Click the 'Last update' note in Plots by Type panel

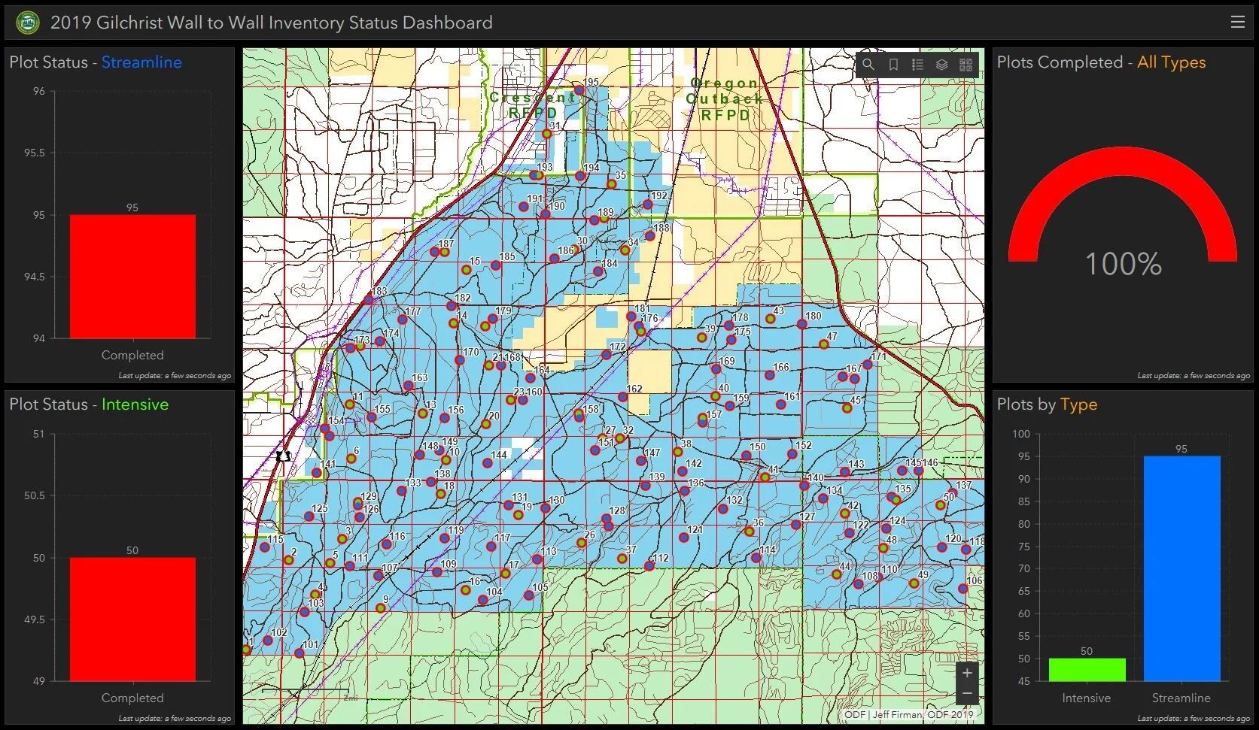1194,718
